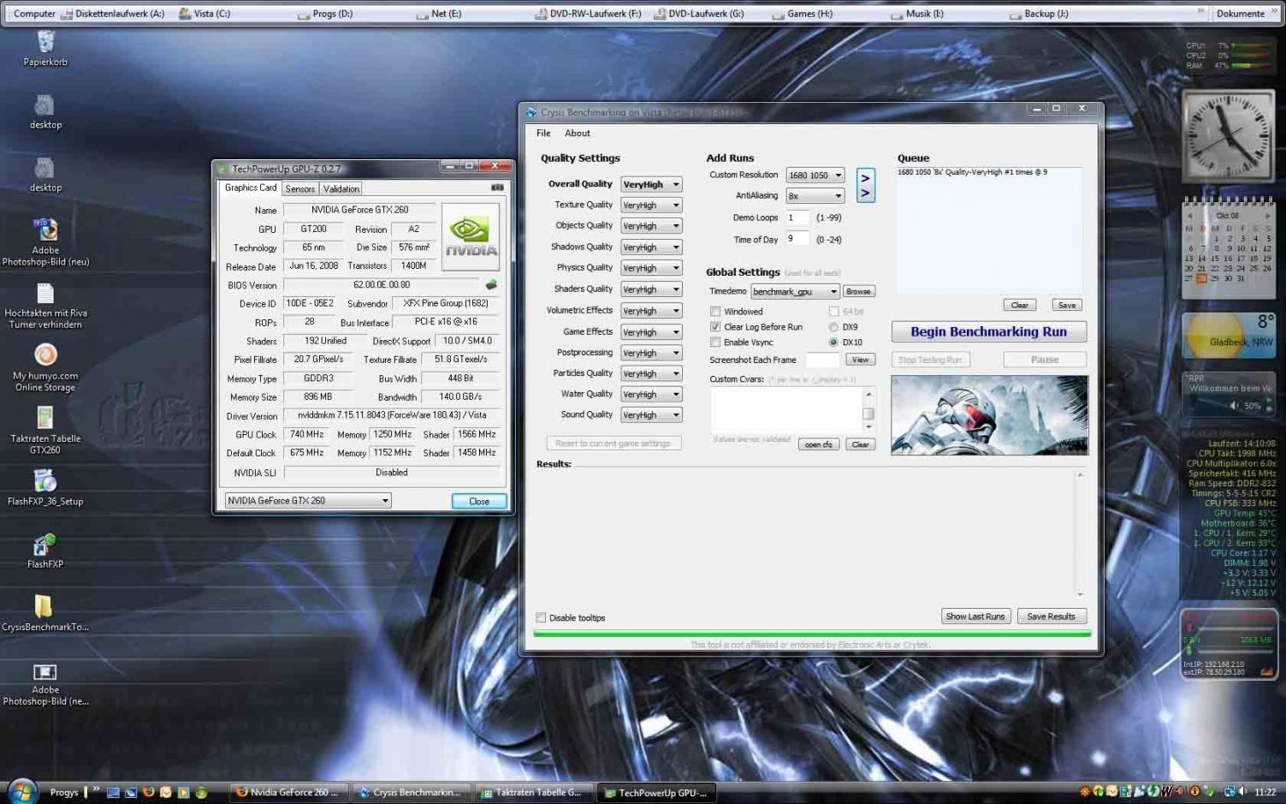Click Close button in GPU-Z
Screen dimensions: 1286x804
pos(479,501)
